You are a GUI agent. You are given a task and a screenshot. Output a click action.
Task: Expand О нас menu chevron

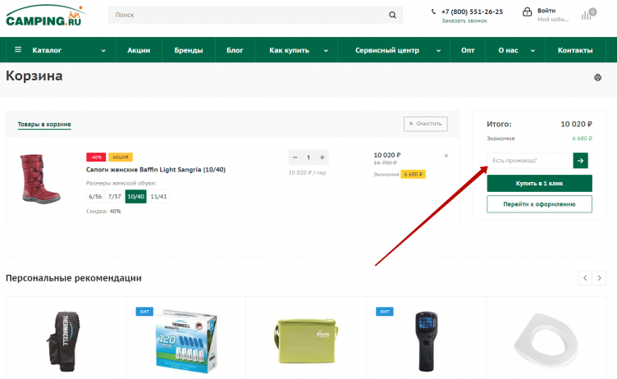pyautogui.click(x=532, y=50)
